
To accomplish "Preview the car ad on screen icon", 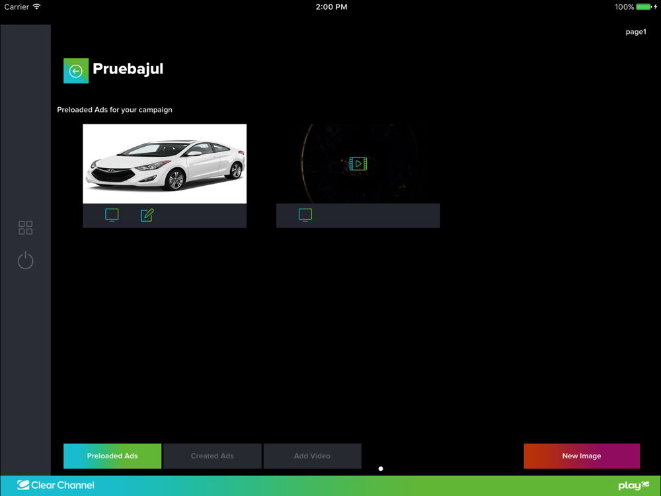I will 112,215.
